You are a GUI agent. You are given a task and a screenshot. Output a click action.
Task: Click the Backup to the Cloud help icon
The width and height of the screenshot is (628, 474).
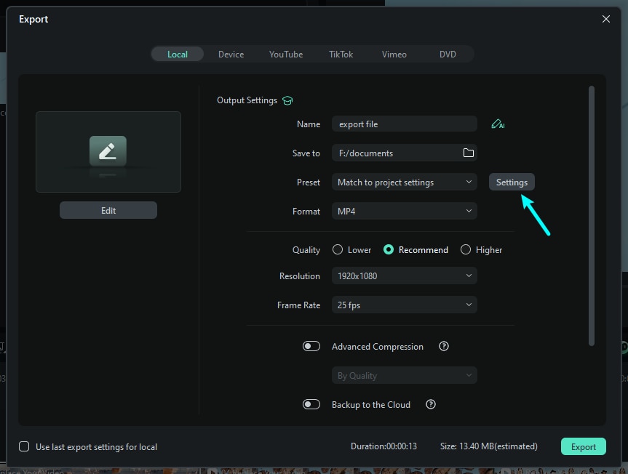coord(431,405)
